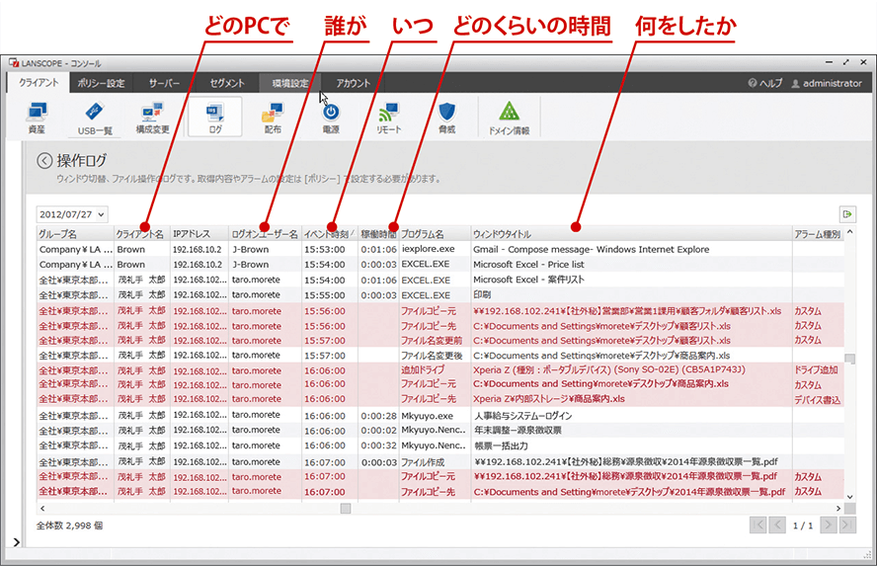This screenshot has height=566, width=877.
Task: Click the horizontal scrollbar right arrow
Action: tap(837, 509)
